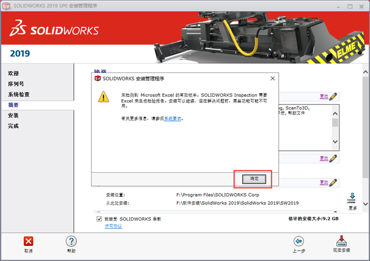This screenshot has width=370, height=261.
Task: Click the pencil icon beside middle 更改
Action: tap(333, 158)
